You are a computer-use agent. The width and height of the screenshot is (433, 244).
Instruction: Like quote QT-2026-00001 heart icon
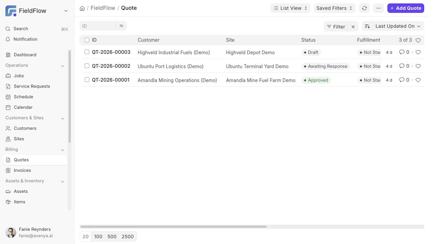tap(418, 80)
